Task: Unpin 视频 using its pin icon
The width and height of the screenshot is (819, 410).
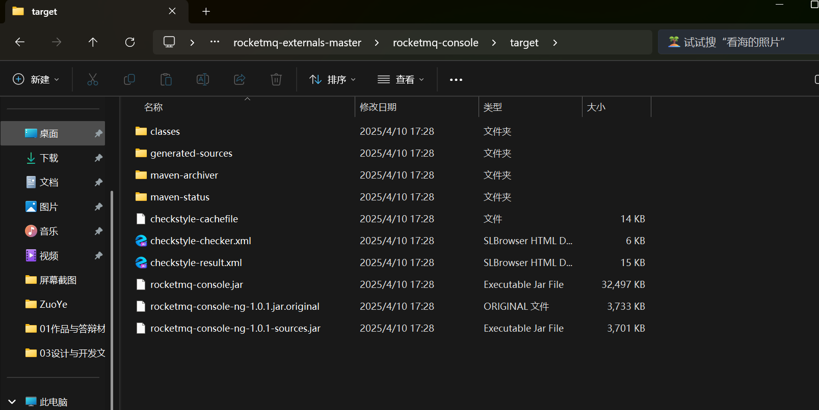Action: 98,255
